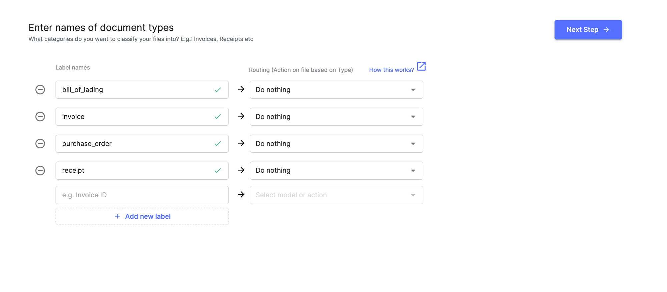Focus the empty e.g. Invoice ID field
The image size is (667, 292).
142,195
